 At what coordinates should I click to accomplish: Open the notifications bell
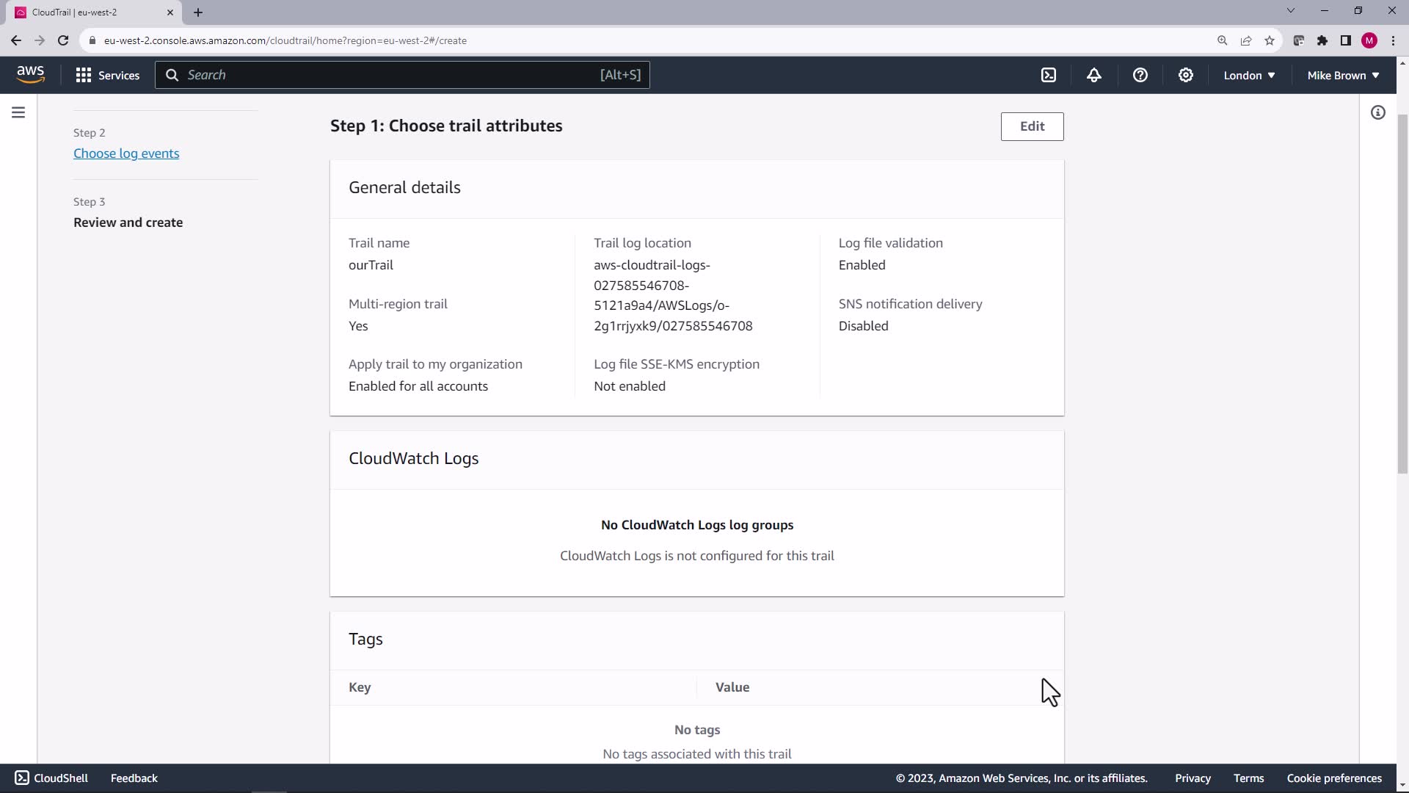click(x=1094, y=75)
